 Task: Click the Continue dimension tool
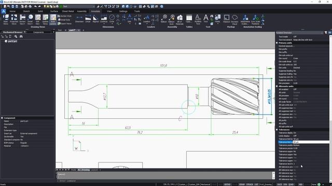coord(104,19)
